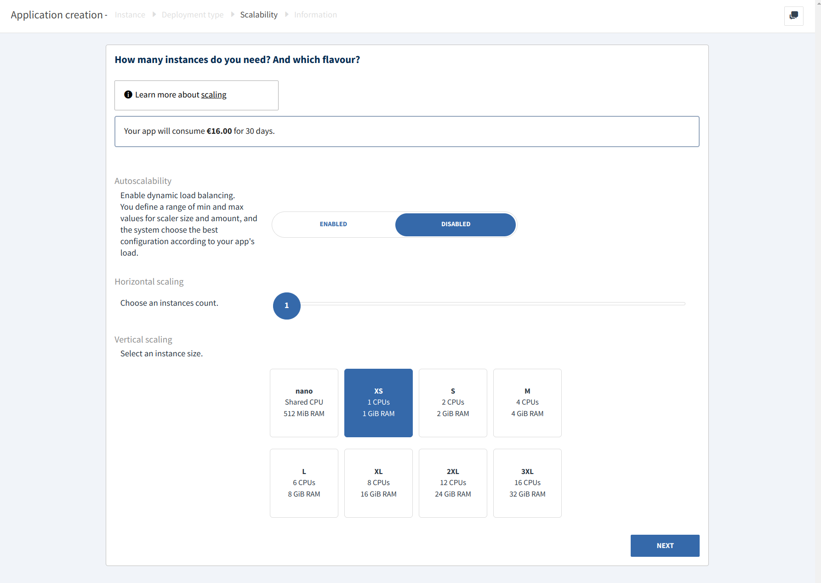Go back to the Instance step
821x583 pixels.
[130, 14]
